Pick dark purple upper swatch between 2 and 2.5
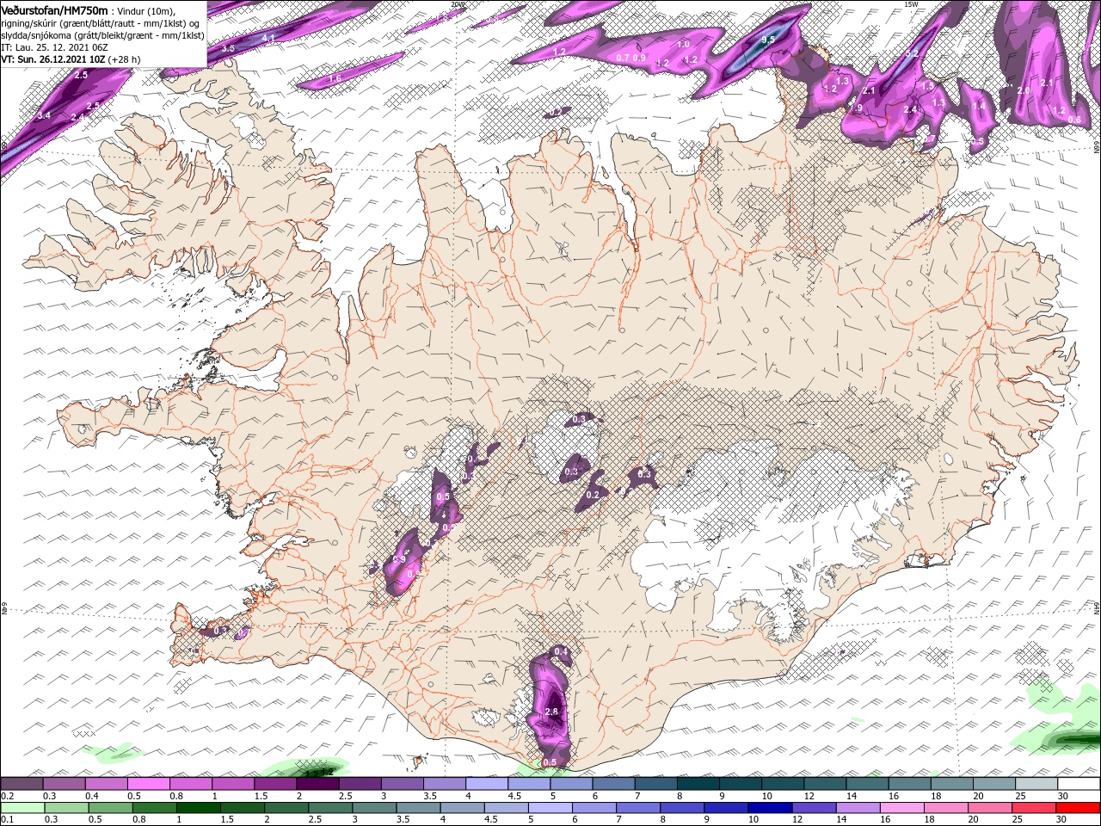Screen dimensions: 1101x826 tap(317, 785)
